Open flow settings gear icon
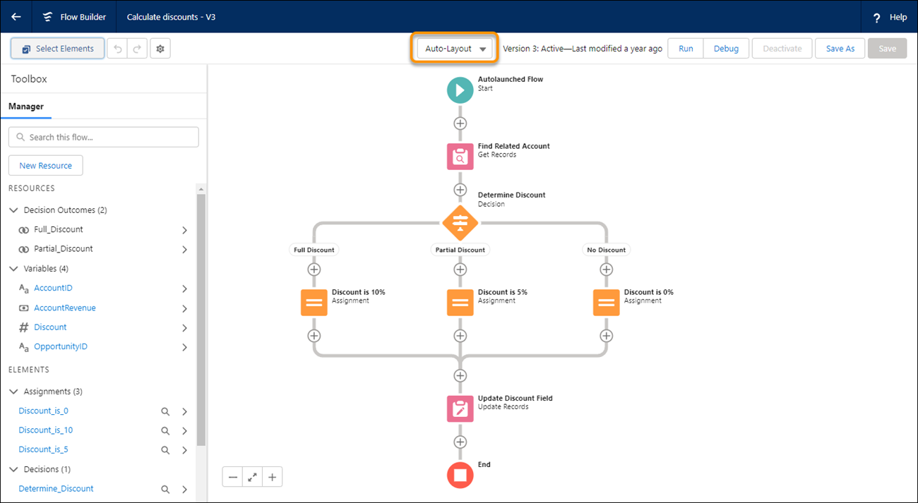918x503 pixels. pos(160,49)
